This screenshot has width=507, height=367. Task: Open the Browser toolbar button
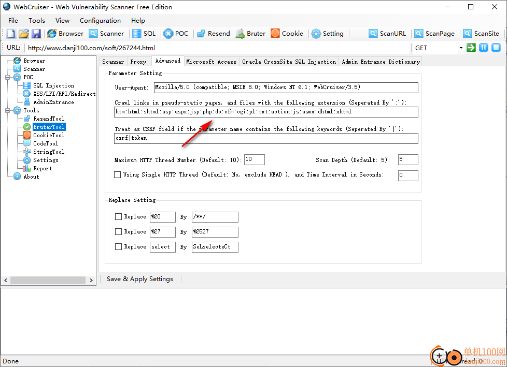(65, 34)
